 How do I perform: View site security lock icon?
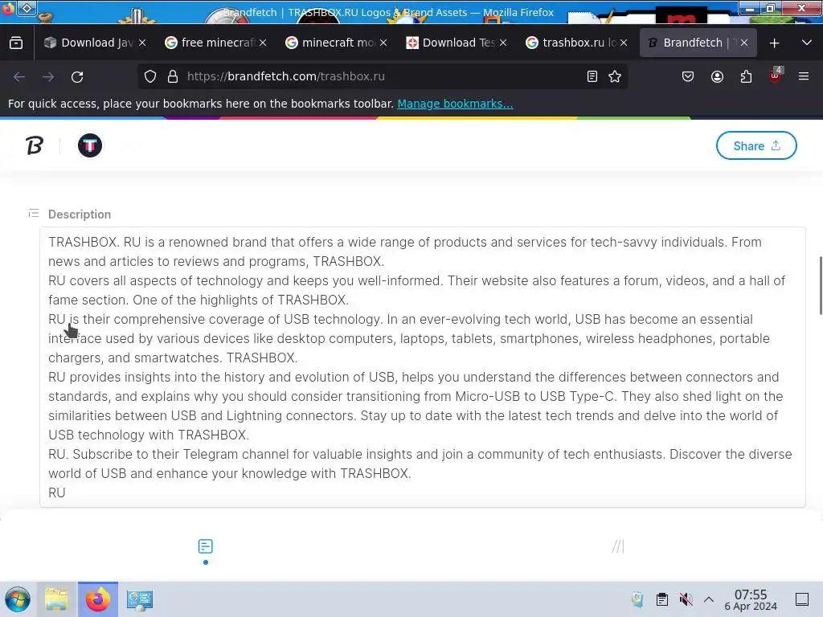(x=173, y=76)
